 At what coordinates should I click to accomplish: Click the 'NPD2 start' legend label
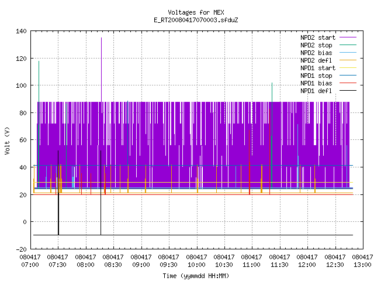(318, 37)
